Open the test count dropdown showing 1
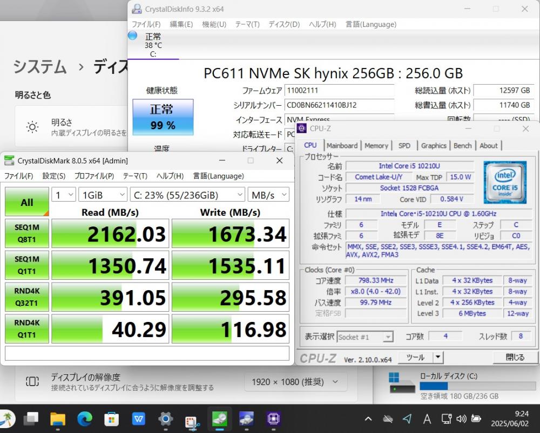540x433 pixels. [64, 195]
